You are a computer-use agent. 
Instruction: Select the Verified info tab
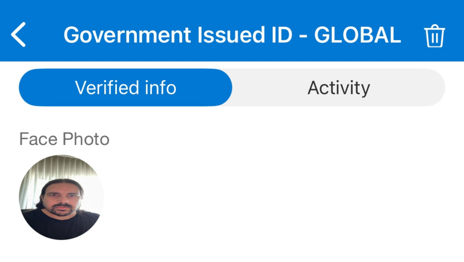click(x=126, y=87)
